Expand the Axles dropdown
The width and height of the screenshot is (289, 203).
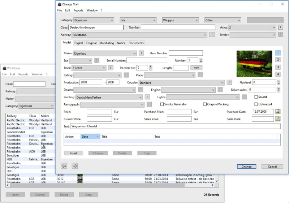[x=273, y=27]
